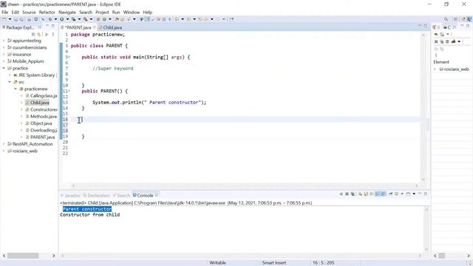Open the Run menu

pyautogui.click(x=116, y=12)
